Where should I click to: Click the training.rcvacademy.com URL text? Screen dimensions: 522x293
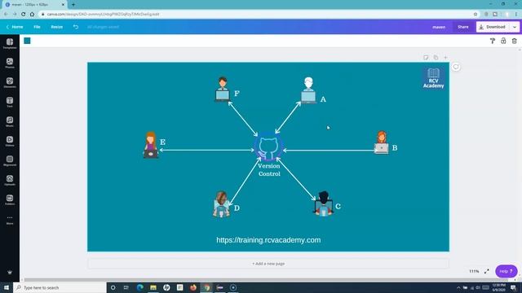tap(268, 240)
